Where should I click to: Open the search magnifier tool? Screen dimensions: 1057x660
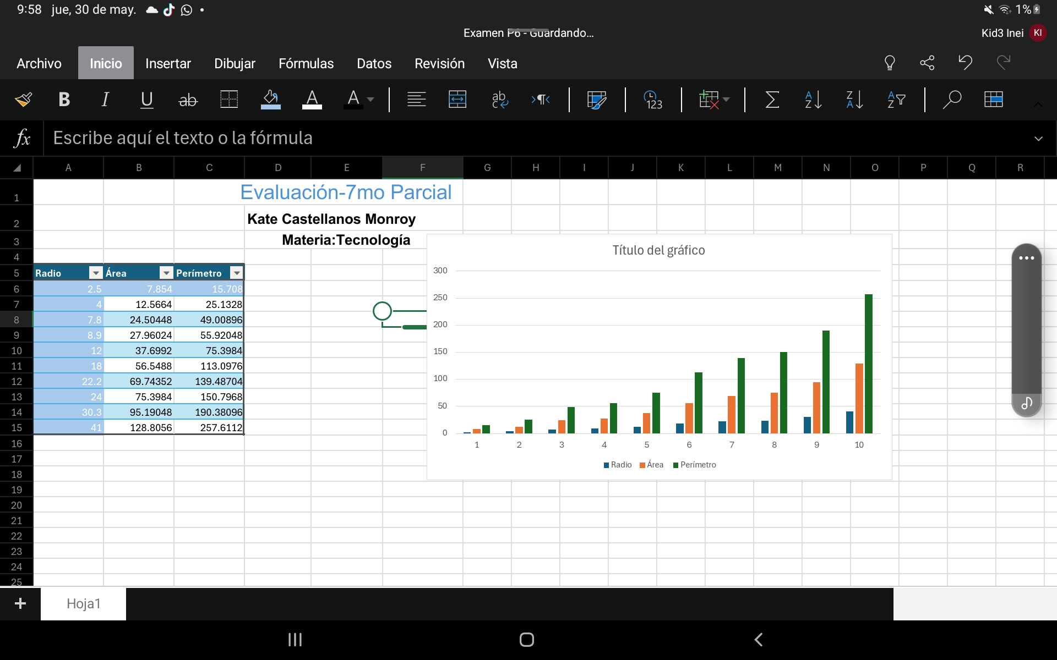pyautogui.click(x=951, y=100)
